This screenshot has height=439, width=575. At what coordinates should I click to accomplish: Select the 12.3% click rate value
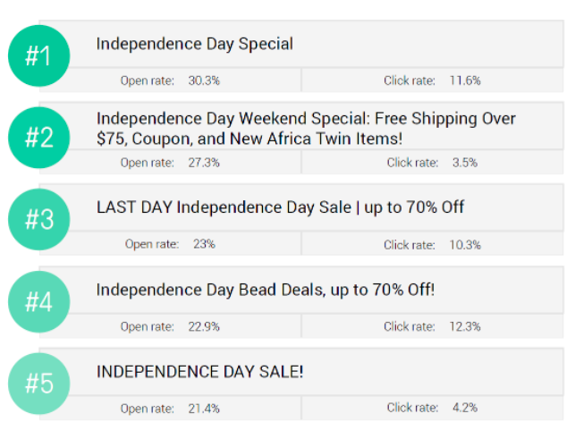[464, 326]
